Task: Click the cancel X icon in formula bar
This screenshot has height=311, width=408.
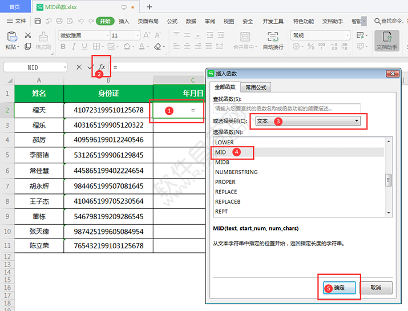Action: [79, 67]
